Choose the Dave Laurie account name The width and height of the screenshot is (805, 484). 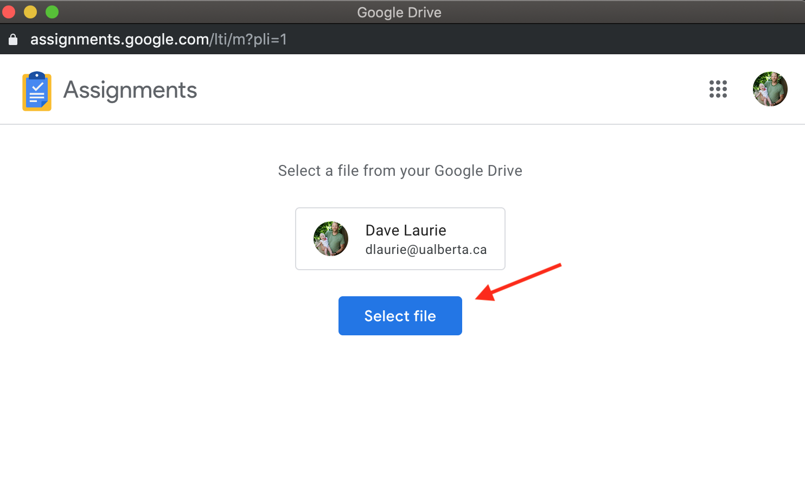point(406,231)
